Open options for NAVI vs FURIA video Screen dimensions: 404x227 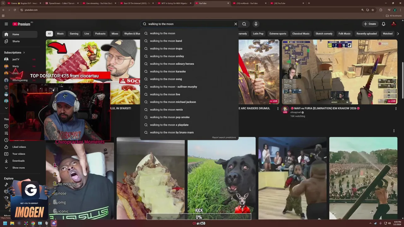396,108
